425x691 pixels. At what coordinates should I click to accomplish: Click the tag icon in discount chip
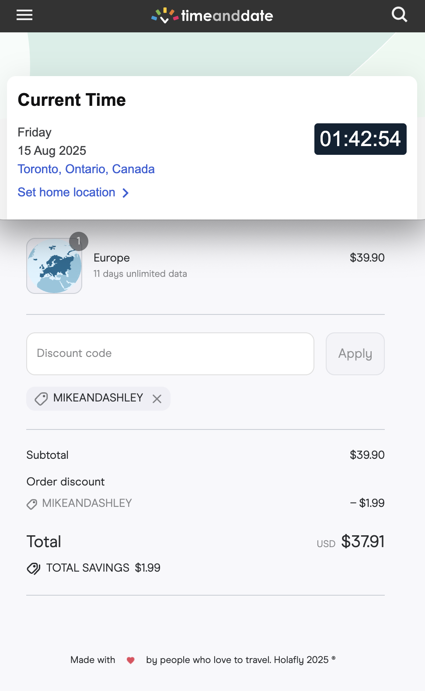(x=41, y=398)
